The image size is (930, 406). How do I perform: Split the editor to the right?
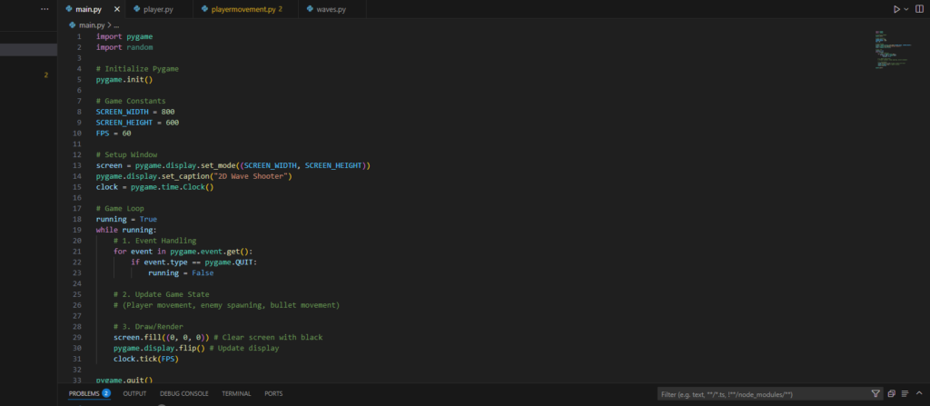(919, 9)
